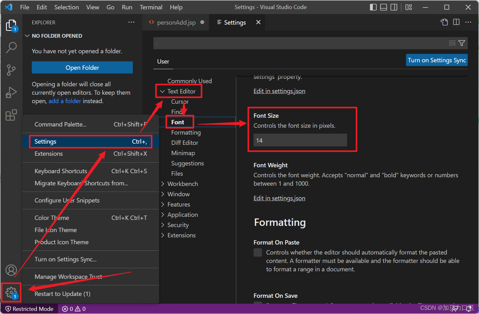This screenshot has width=479, height=314.
Task: Open Customize Layout icon in title bar
Action: tap(409, 7)
